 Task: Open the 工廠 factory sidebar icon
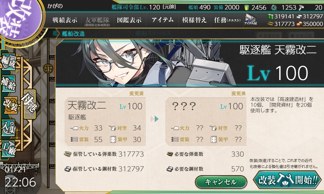point(8,149)
